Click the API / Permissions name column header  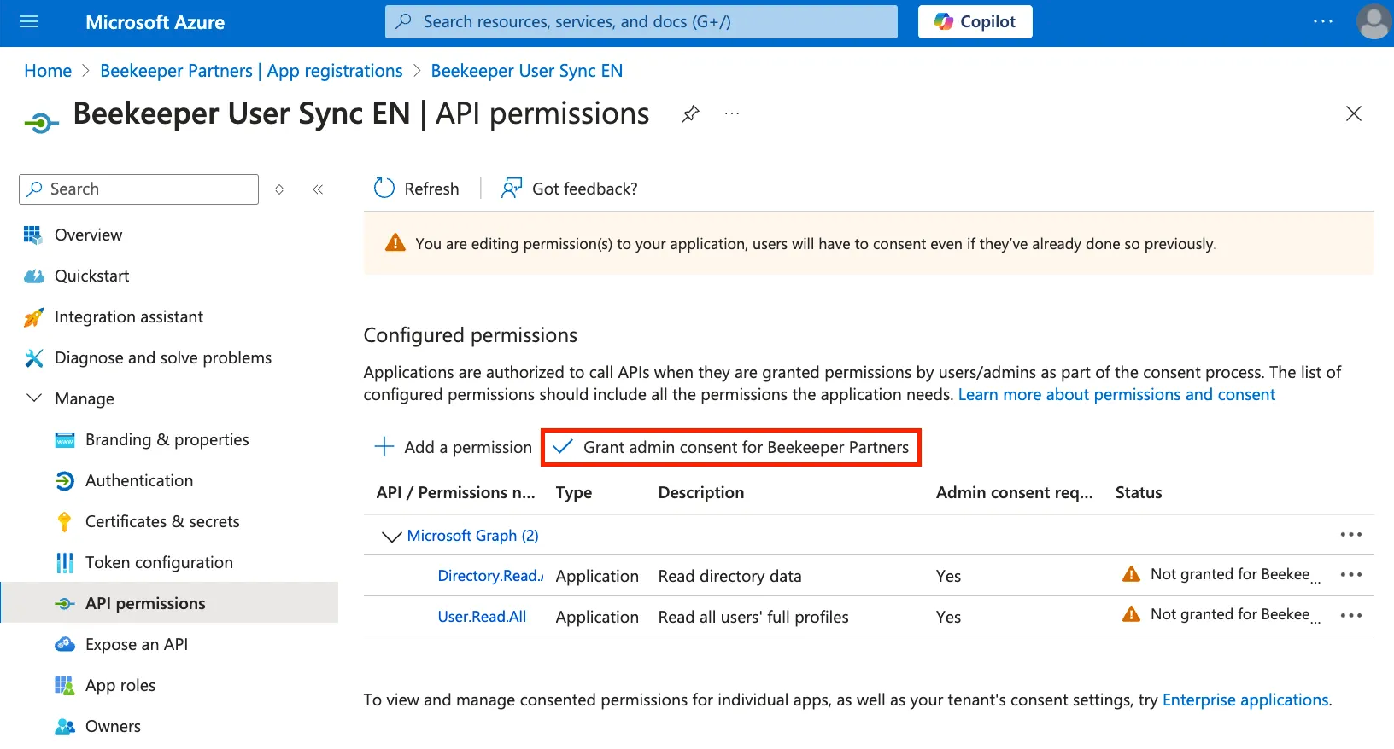coord(456,492)
